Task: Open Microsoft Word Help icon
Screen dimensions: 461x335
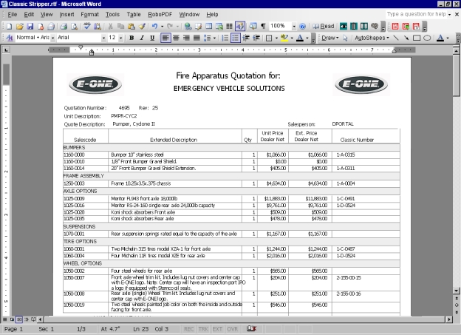Action: 302,27
